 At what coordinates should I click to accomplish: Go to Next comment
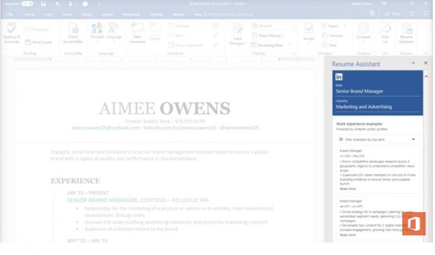(176, 36)
